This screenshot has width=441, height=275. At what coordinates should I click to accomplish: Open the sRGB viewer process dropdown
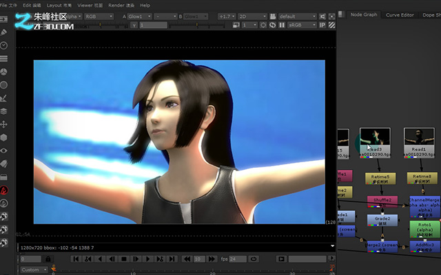point(302,25)
